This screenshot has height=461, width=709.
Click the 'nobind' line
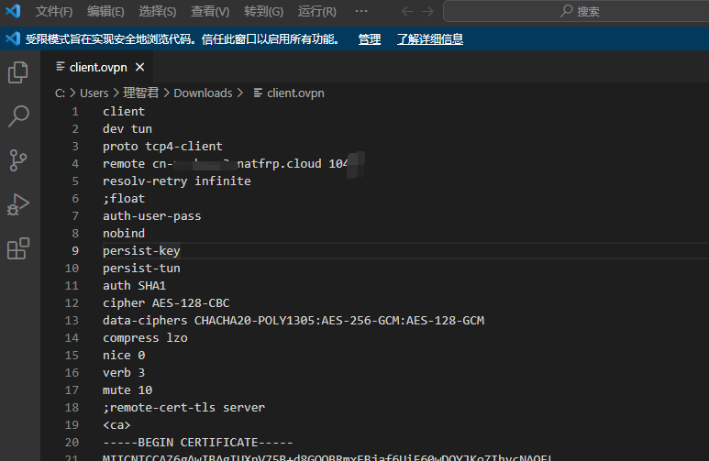click(x=124, y=233)
